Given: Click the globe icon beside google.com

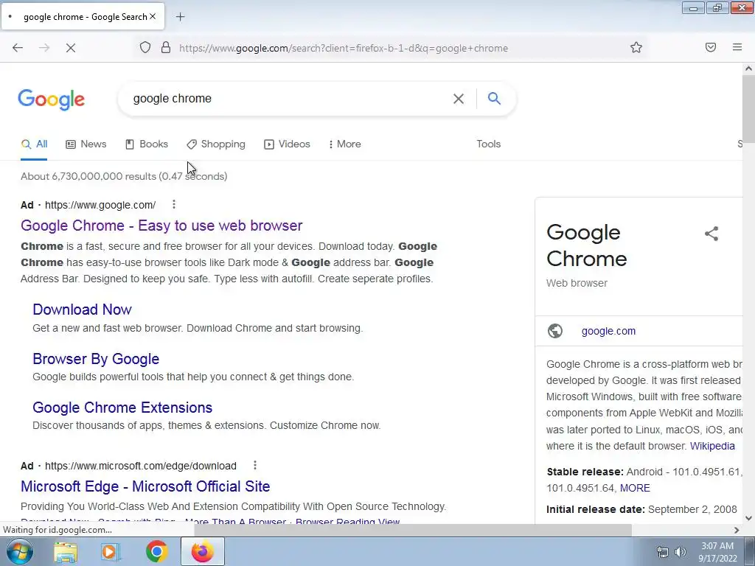Looking at the screenshot, I should (x=554, y=331).
